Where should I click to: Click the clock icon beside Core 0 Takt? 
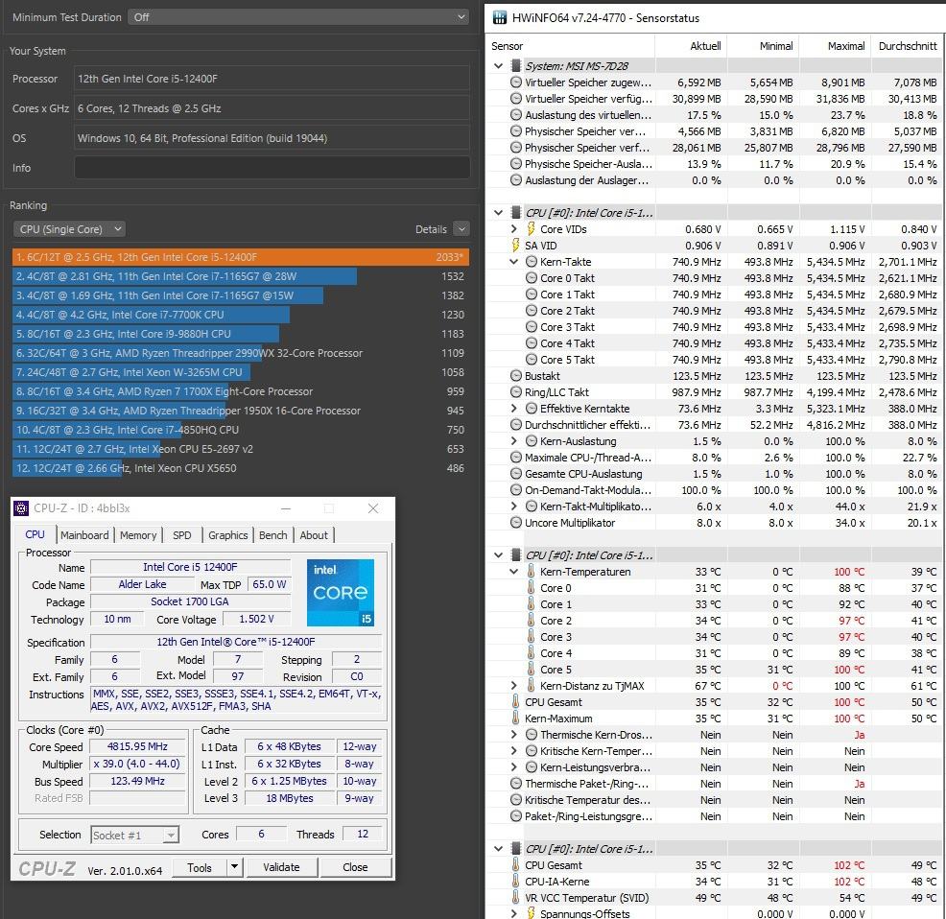click(x=531, y=277)
